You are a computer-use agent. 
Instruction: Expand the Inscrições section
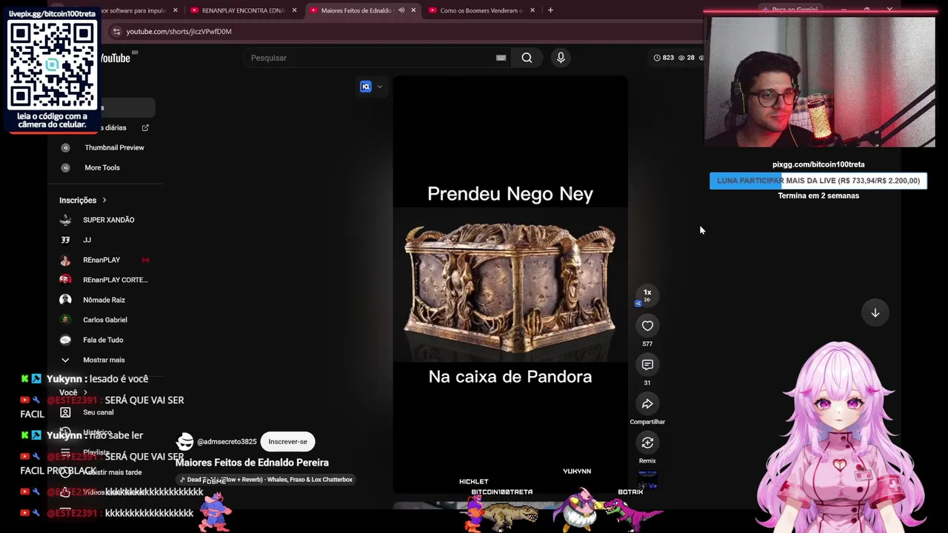click(x=83, y=200)
